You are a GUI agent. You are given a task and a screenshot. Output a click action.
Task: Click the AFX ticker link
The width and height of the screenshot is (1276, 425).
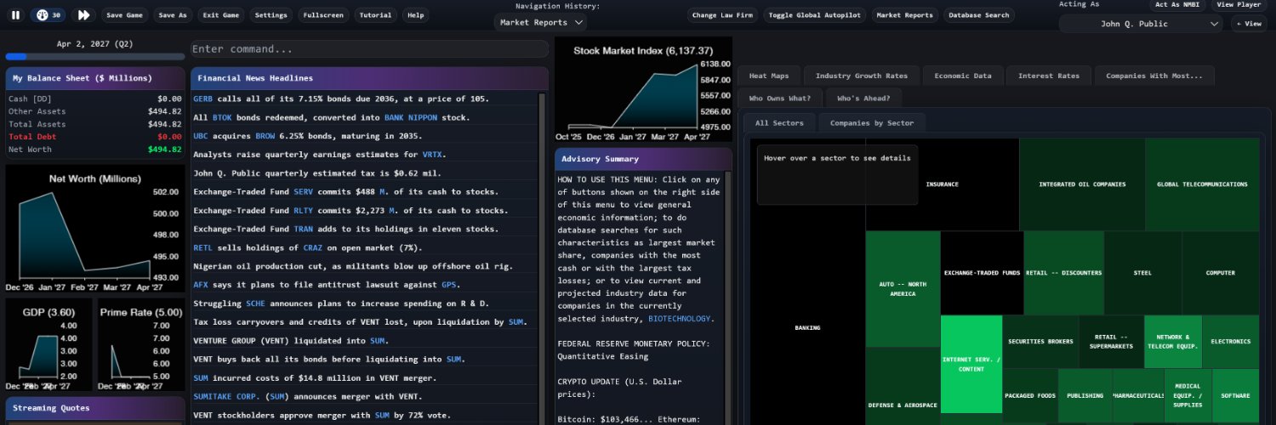[201, 285]
